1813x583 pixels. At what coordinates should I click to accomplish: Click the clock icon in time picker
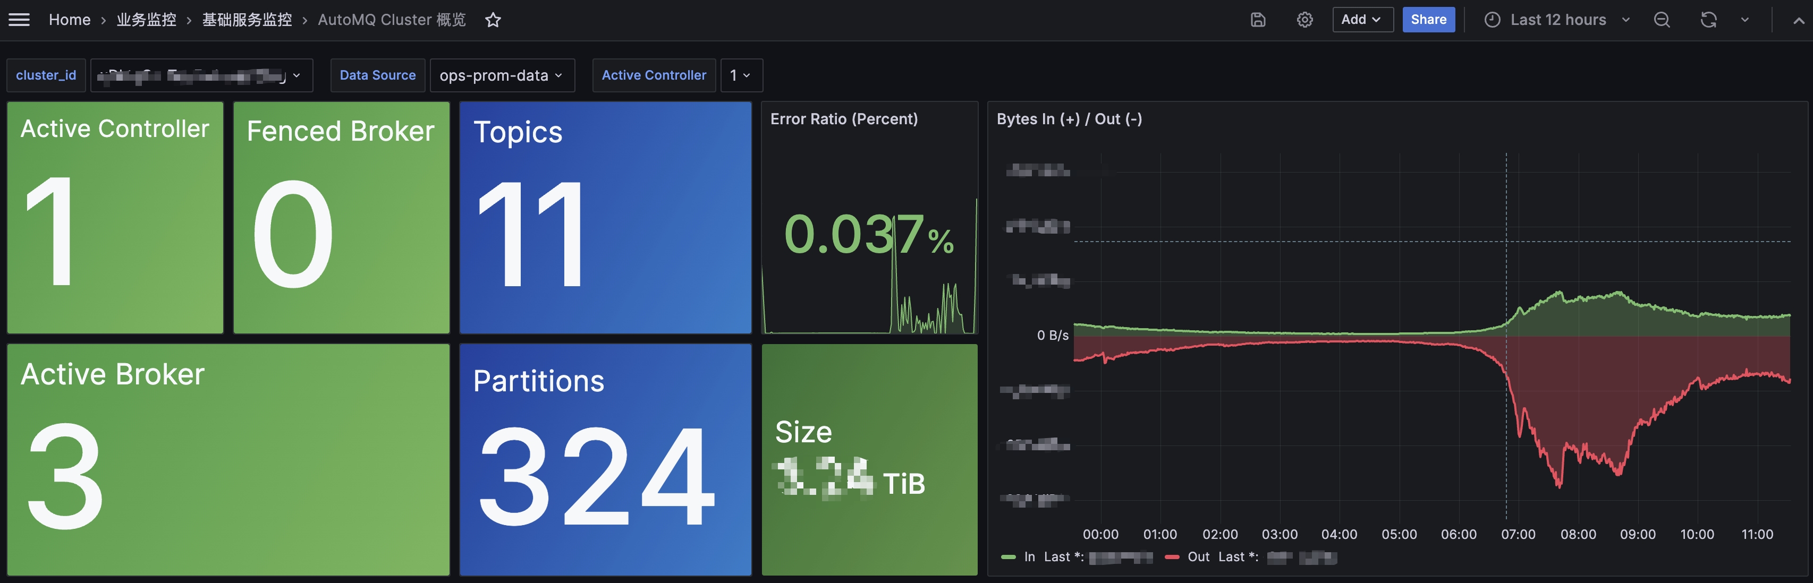pos(1492,20)
